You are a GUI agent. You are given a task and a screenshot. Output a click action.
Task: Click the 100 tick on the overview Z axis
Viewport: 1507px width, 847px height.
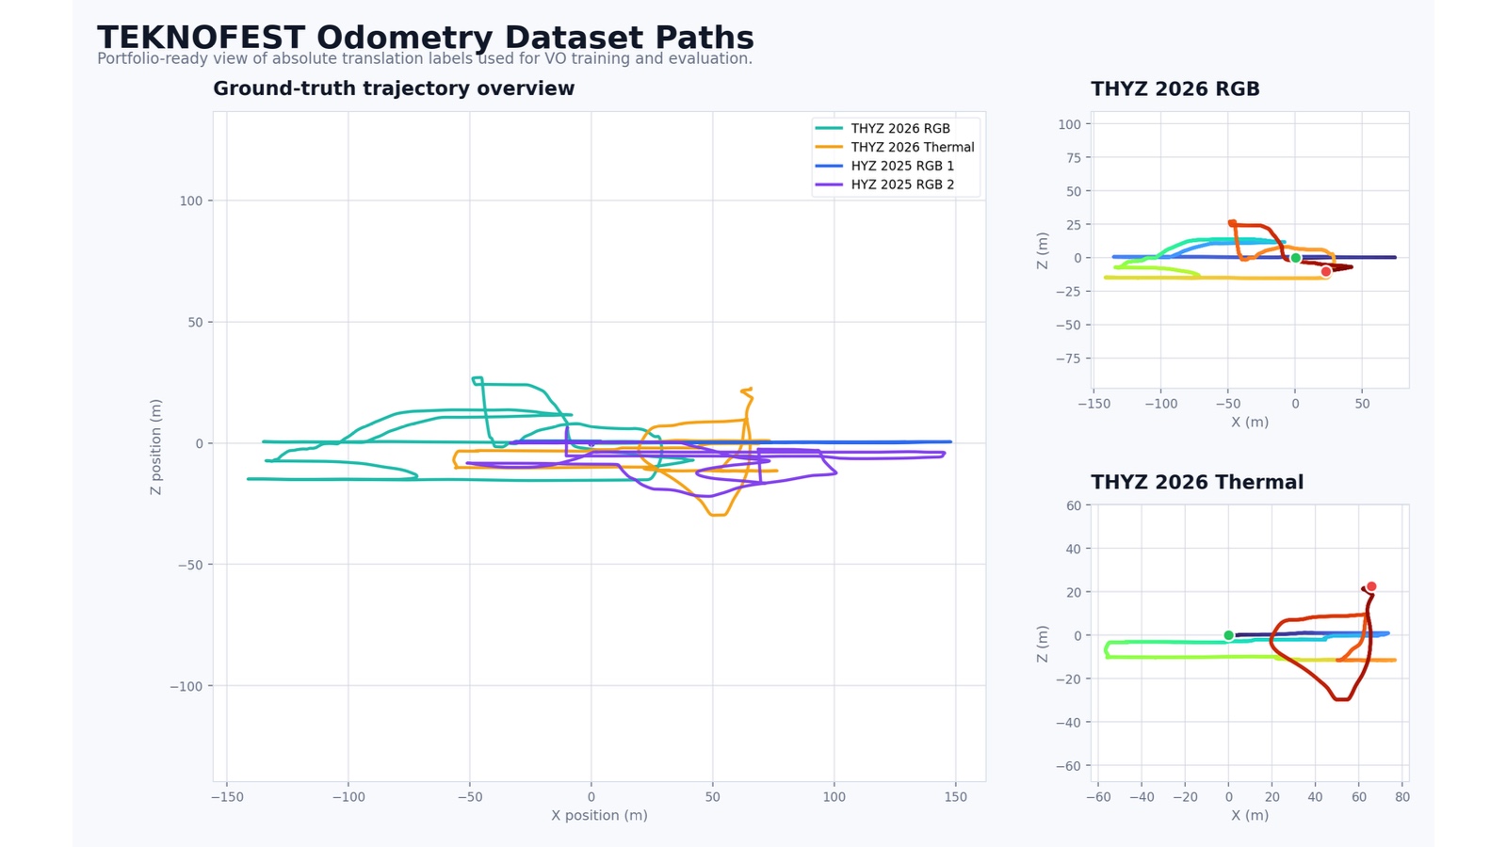point(191,200)
